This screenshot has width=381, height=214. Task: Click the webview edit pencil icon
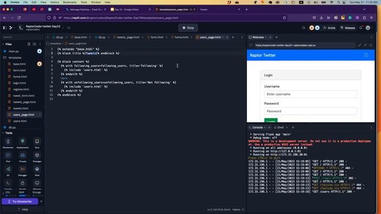tap(360, 45)
